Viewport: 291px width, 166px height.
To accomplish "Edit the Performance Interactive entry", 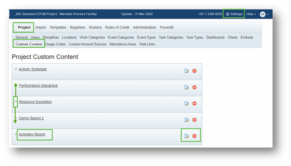I will tap(187, 87).
